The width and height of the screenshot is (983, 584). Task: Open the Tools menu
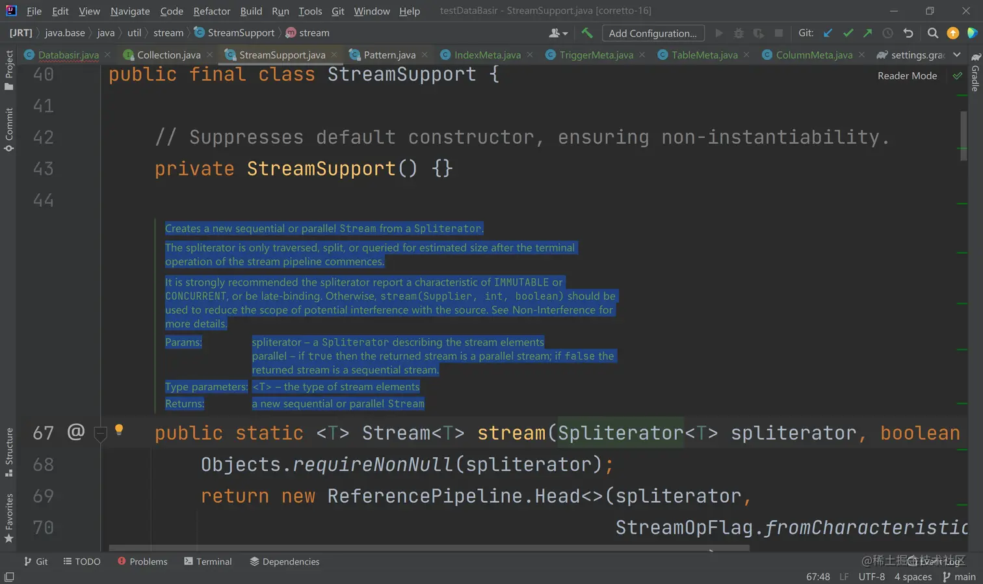click(x=310, y=11)
